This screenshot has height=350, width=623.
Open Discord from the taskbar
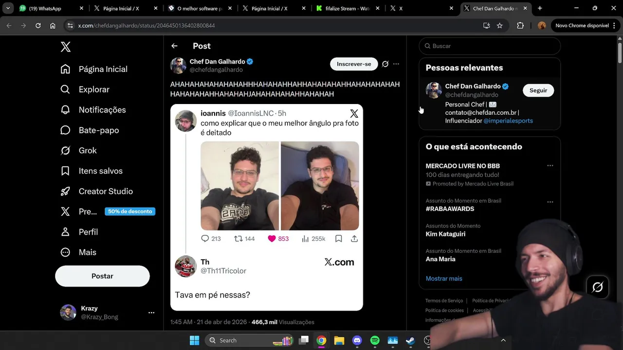click(357, 340)
